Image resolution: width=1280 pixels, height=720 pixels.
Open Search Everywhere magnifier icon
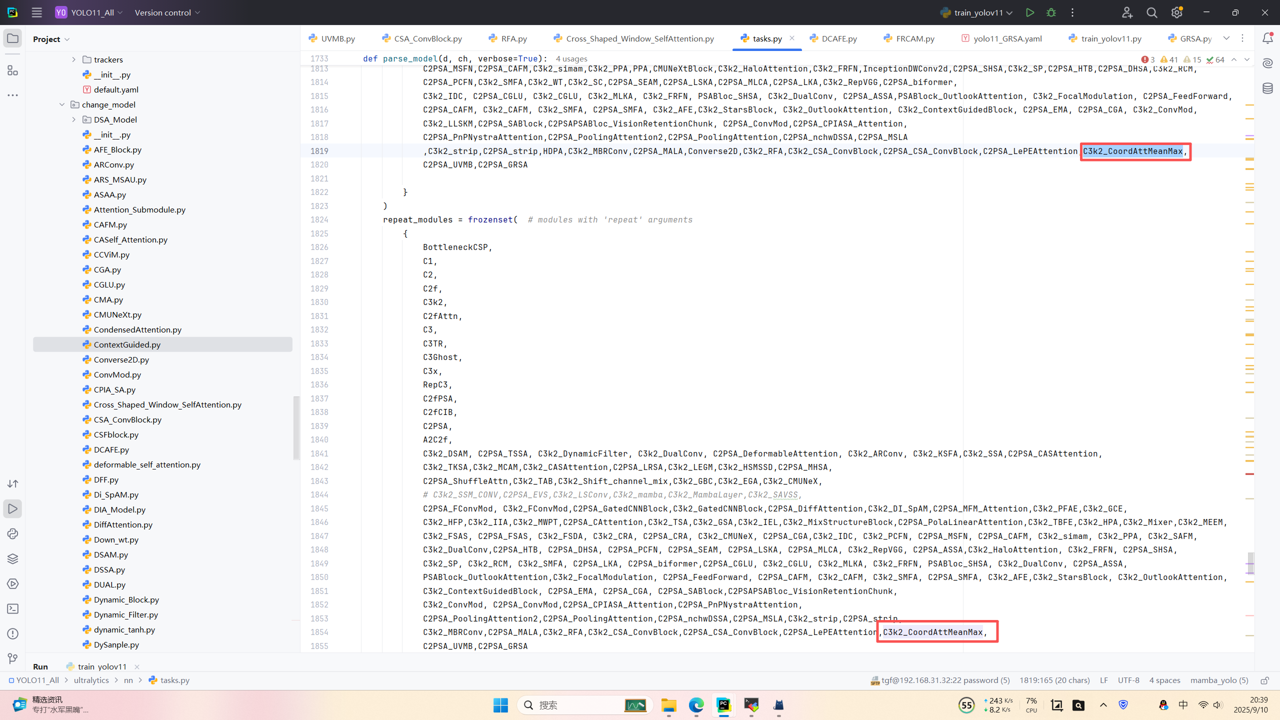click(1152, 12)
